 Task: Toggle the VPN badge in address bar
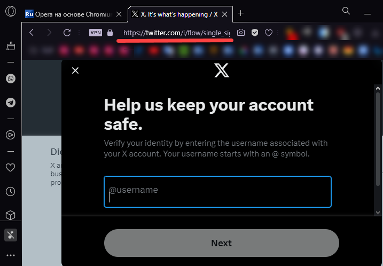click(x=96, y=33)
